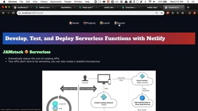Click the briefcase icon next to Projects
This screenshot has width=198, height=111.
[84, 23]
